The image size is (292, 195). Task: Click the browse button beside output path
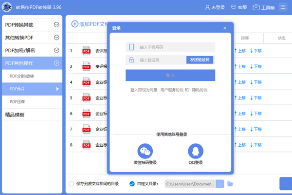219,184
